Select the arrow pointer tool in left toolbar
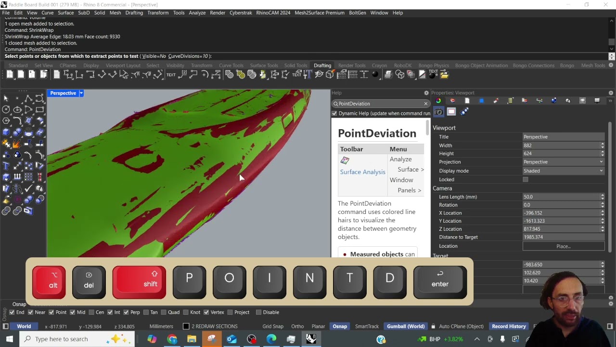 click(6, 99)
